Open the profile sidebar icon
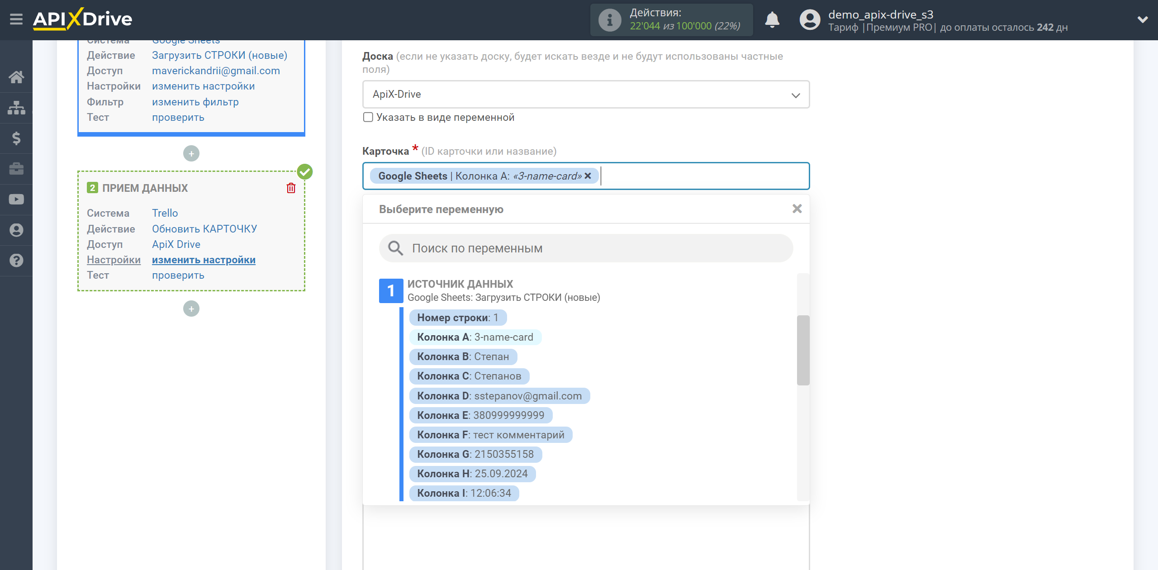The height and width of the screenshot is (570, 1158). point(16,230)
